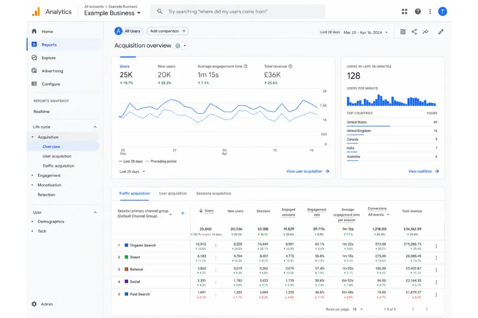Expand the Demographics tree item
Screen dimensions: 478x318
[32, 222]
